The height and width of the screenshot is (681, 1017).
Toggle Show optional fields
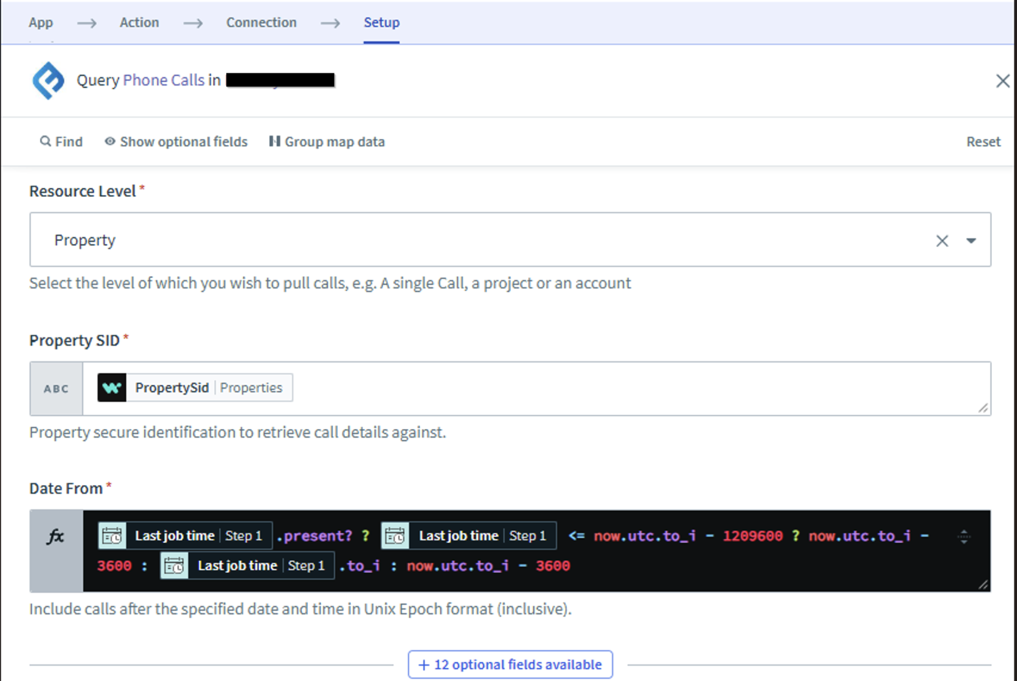pos(176,141)
